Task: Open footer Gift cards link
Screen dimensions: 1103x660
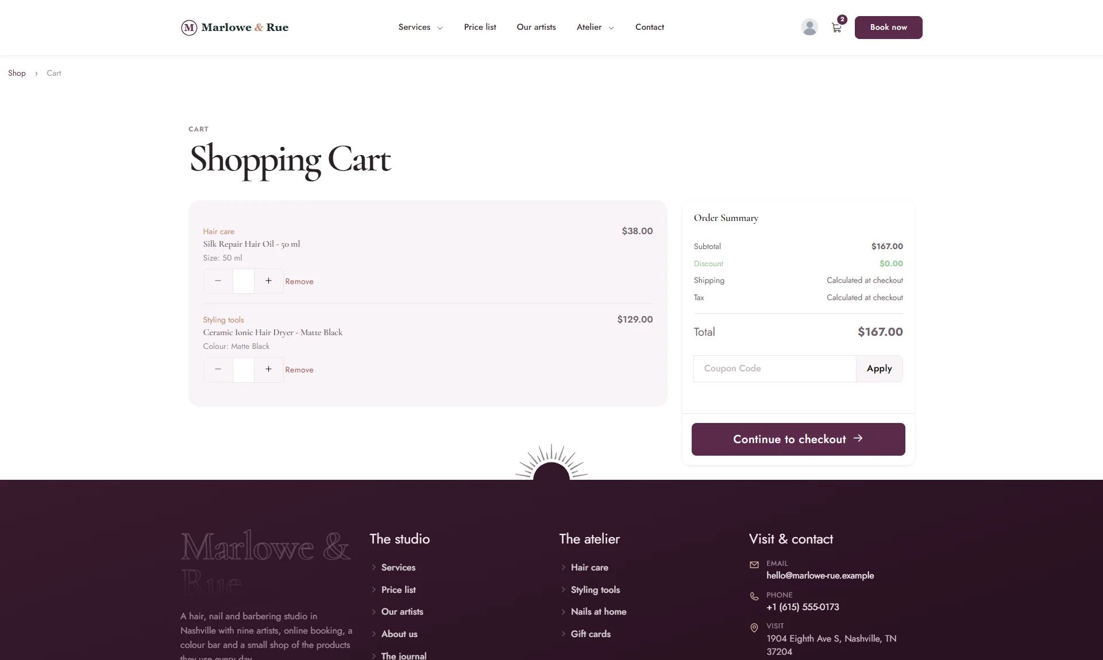Action: (591, 634)
